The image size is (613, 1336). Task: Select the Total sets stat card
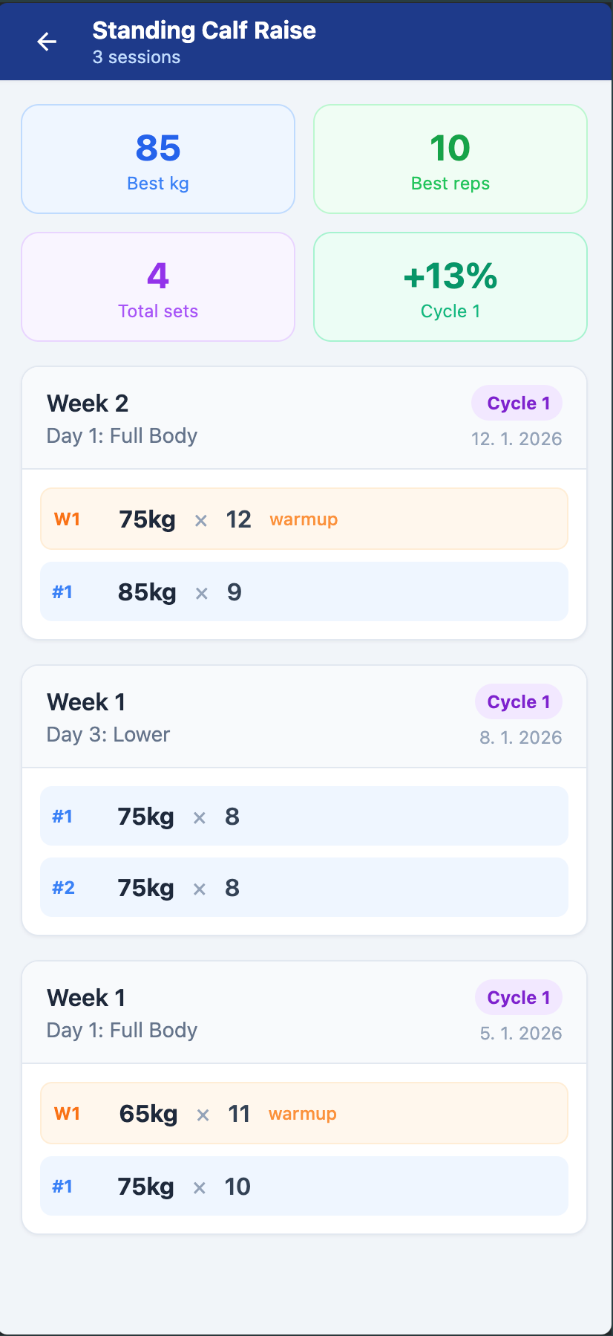click(x=157, y=287)
